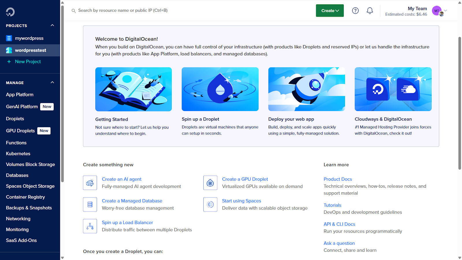Viewport: 462px width, 260px height.
Task: Click Create a Managed Database link
Action: (132, 201)
